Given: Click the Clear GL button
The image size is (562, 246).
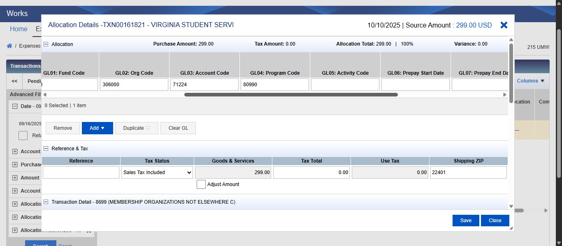Looking at the screenshot, I should pos(178,128).
